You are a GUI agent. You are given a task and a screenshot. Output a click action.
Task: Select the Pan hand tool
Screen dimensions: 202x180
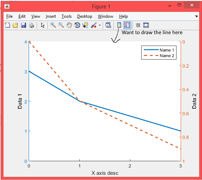point(69,25)
